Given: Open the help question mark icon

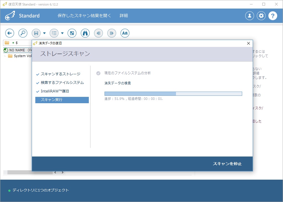Looking at the screenshot, I should point(273,16).
